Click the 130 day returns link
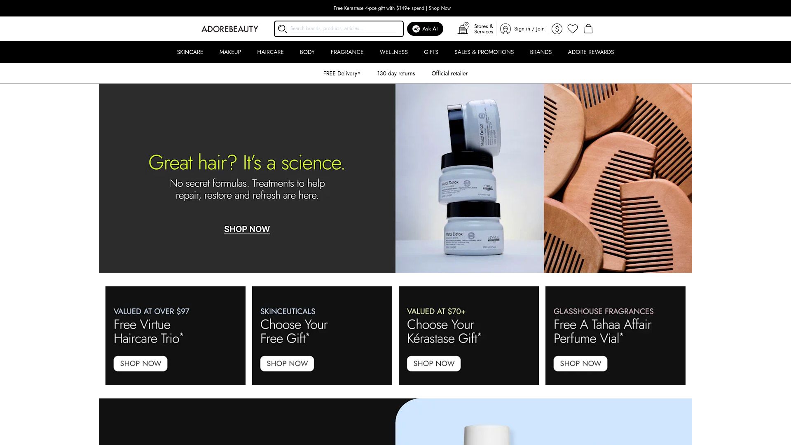 [x=396, y=73]
